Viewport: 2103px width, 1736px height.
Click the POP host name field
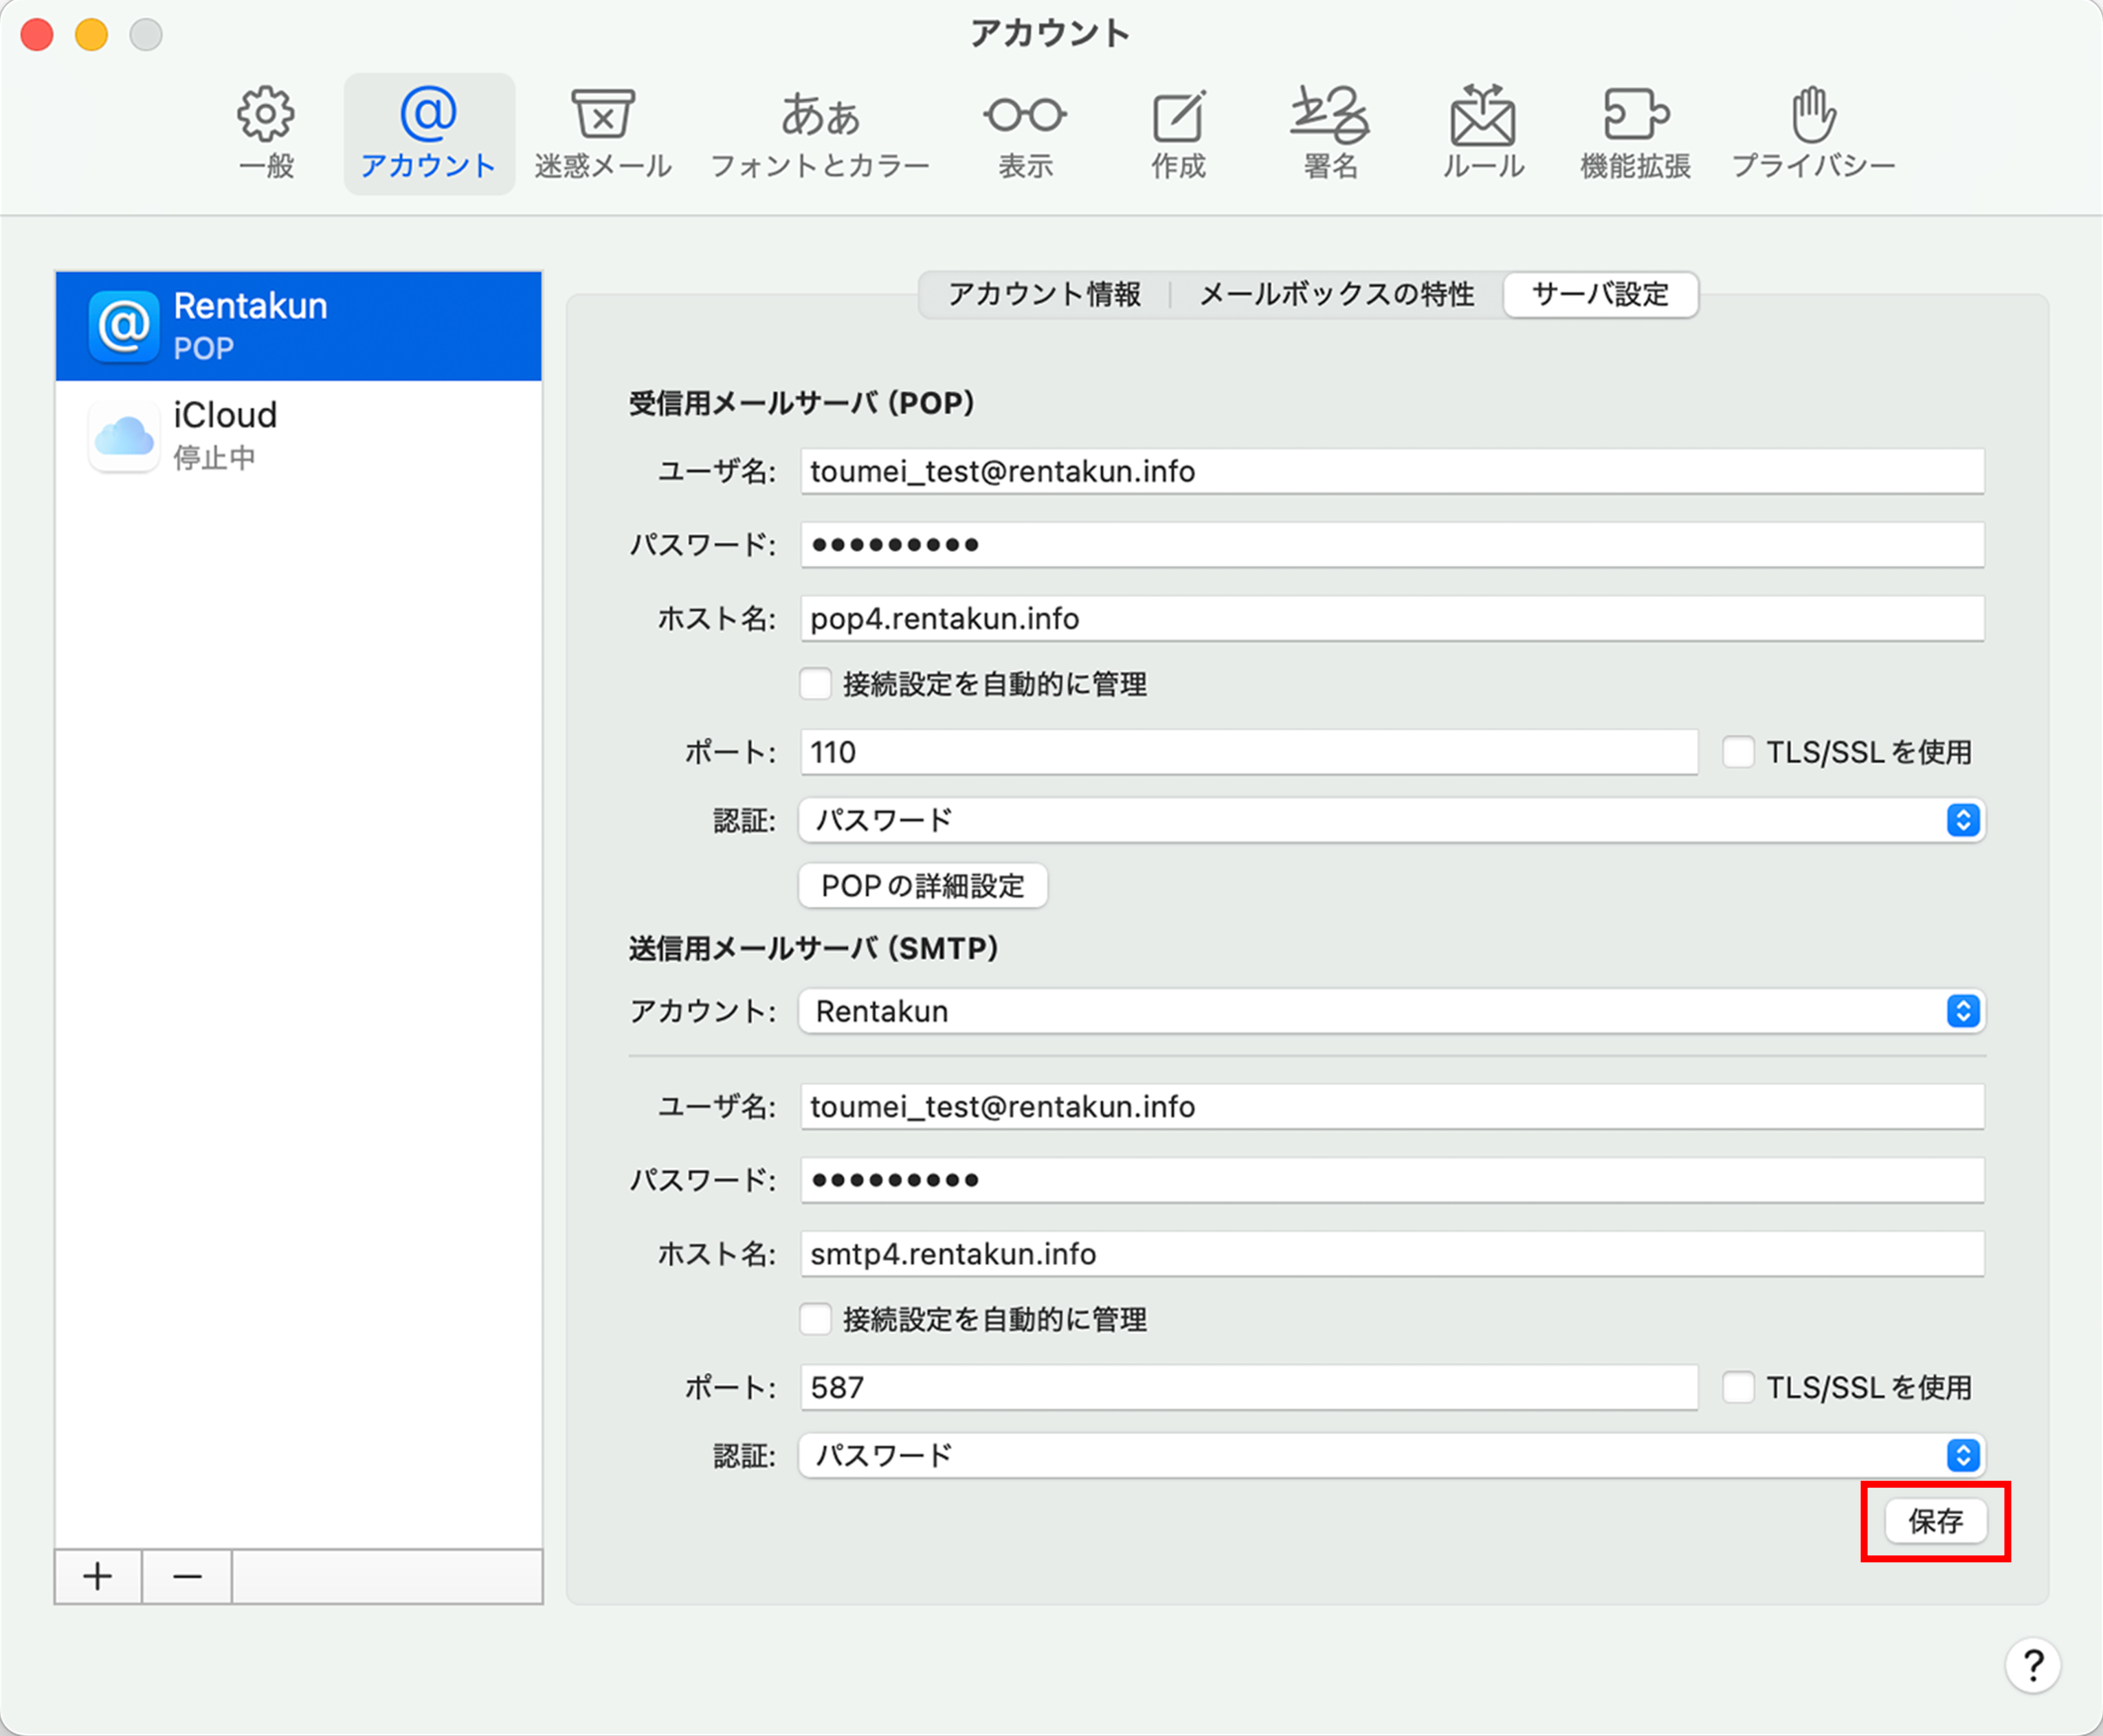(x=1390, y=619)
